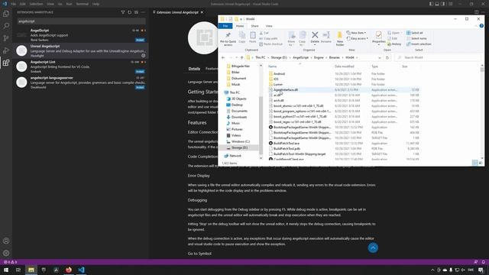Open the Terminal menu in VS Code
The width and height of the screenshot is (489, 275).
pos(82,4)
